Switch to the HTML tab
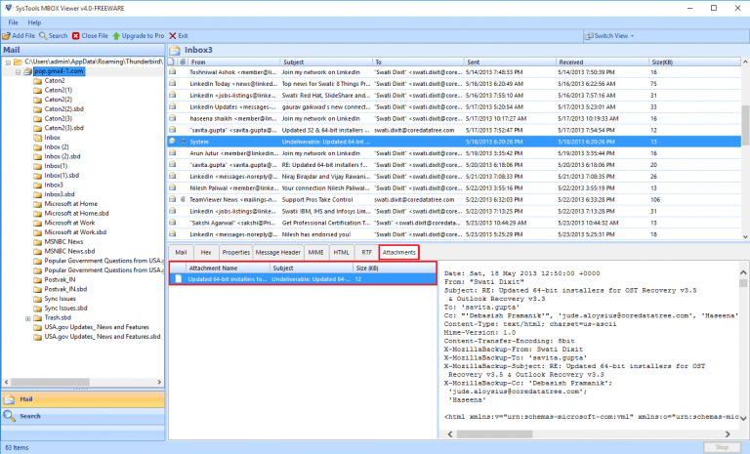Screen dimensions: 750x454 pos(341,252)
